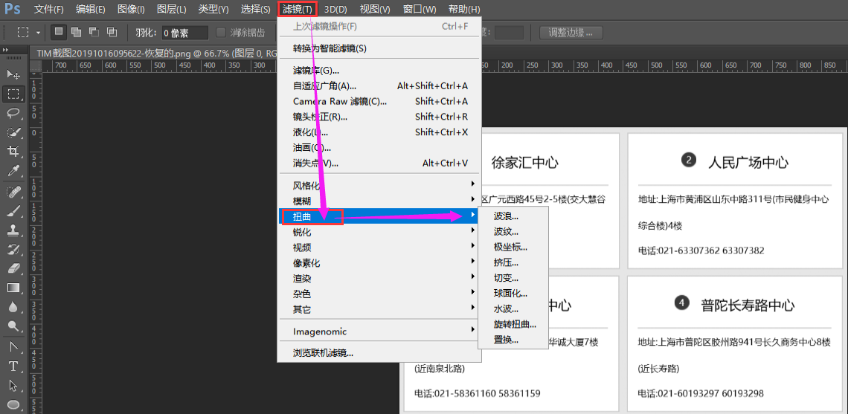Click the Photoshop Ps logo
Screen dimensions: 848x414
13,9
